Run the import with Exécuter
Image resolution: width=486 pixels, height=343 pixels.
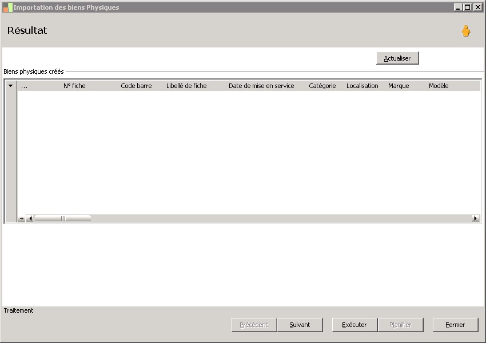click(354, 325)
